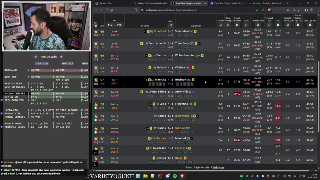The height and width of the screenshot is (180, 320).
Task: Click the webcam streamer thumbnail
Action: [x=47, y=26]
